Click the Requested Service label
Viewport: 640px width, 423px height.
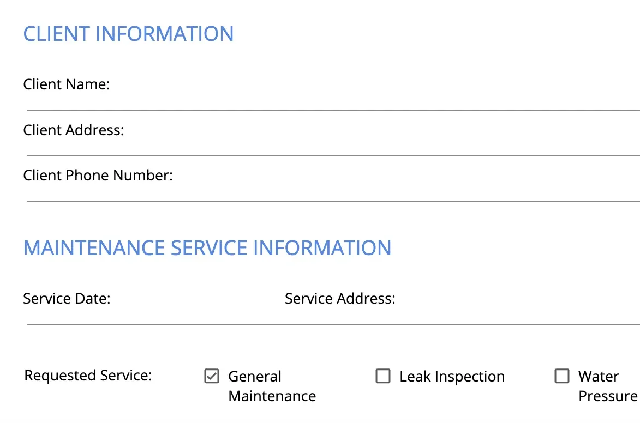click(88, 376)
